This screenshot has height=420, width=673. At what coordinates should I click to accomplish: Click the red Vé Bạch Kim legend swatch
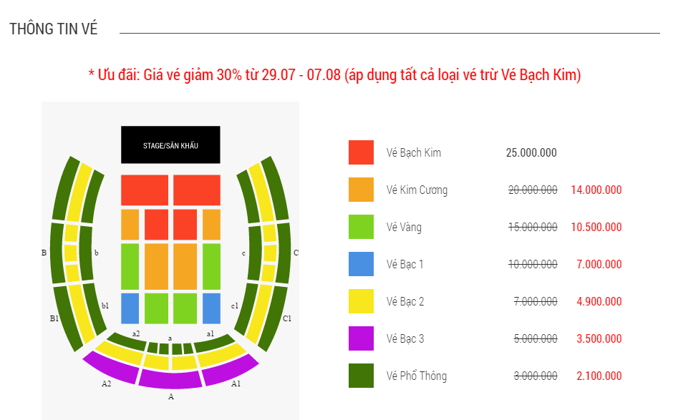pos(361,152)
